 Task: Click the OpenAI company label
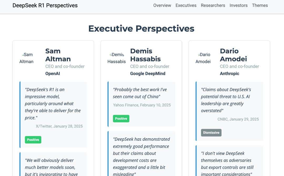[53, 74]
